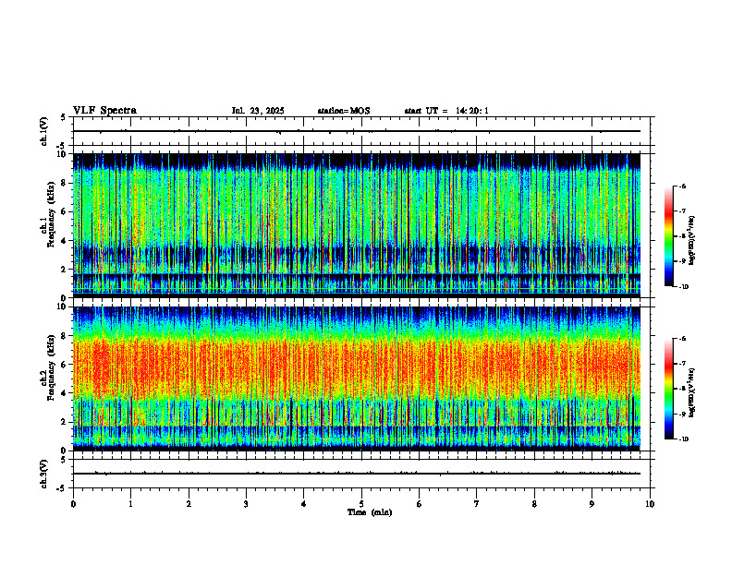Click time-axis tick label "10" at right end
This screenshot has height=565, width=732.
point(650,504)
